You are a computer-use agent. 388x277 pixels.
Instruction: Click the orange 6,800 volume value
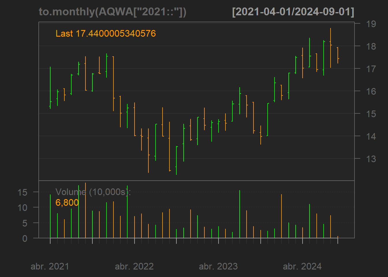67,203
